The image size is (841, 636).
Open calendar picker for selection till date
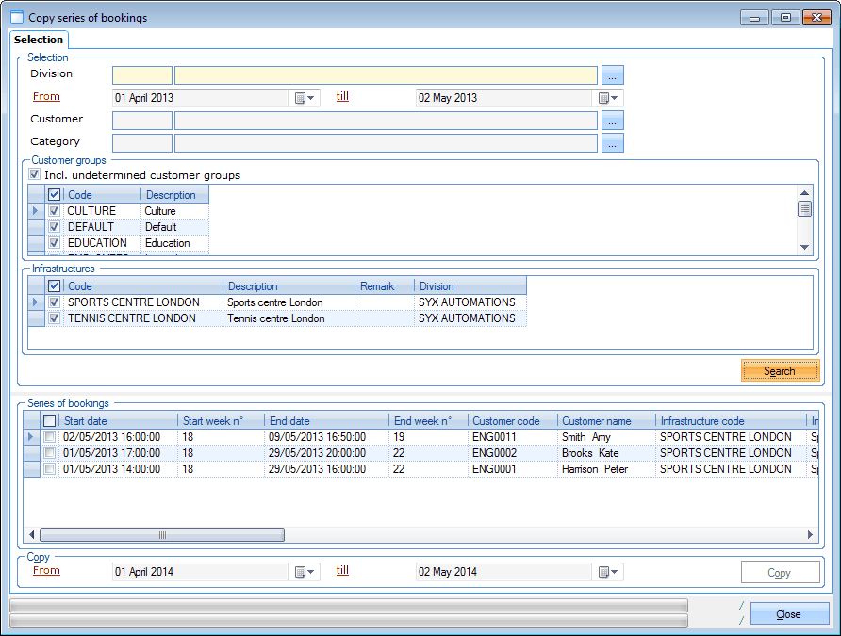pyautogui.click(x=608, y=98)
